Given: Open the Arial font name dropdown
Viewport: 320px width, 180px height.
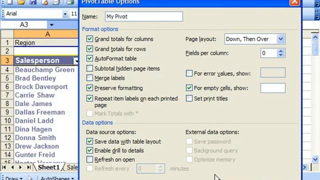Looking at the screenshot, I should coord(65,14).
